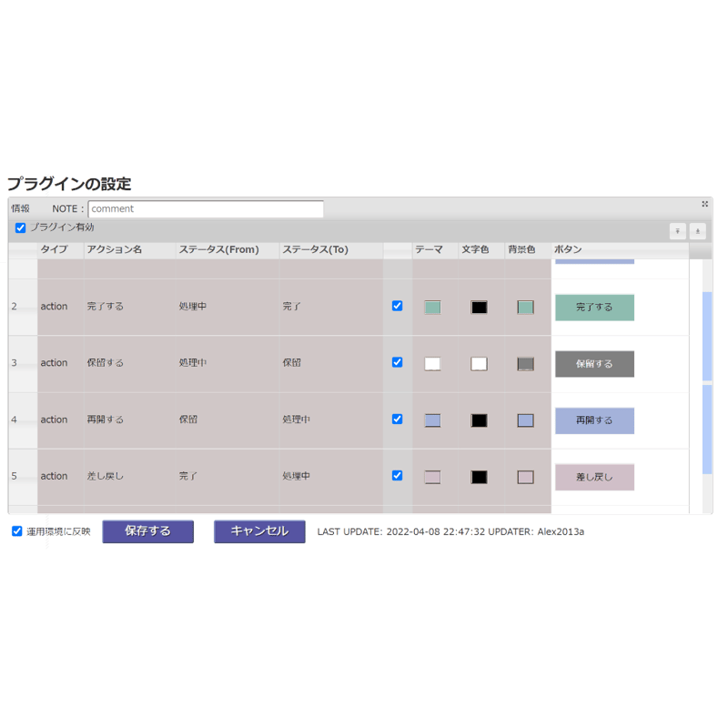This screenshot has width=728, height=728.
Task: Toggle the プラグイン有効 checkbox
Action: coord(20,228)
